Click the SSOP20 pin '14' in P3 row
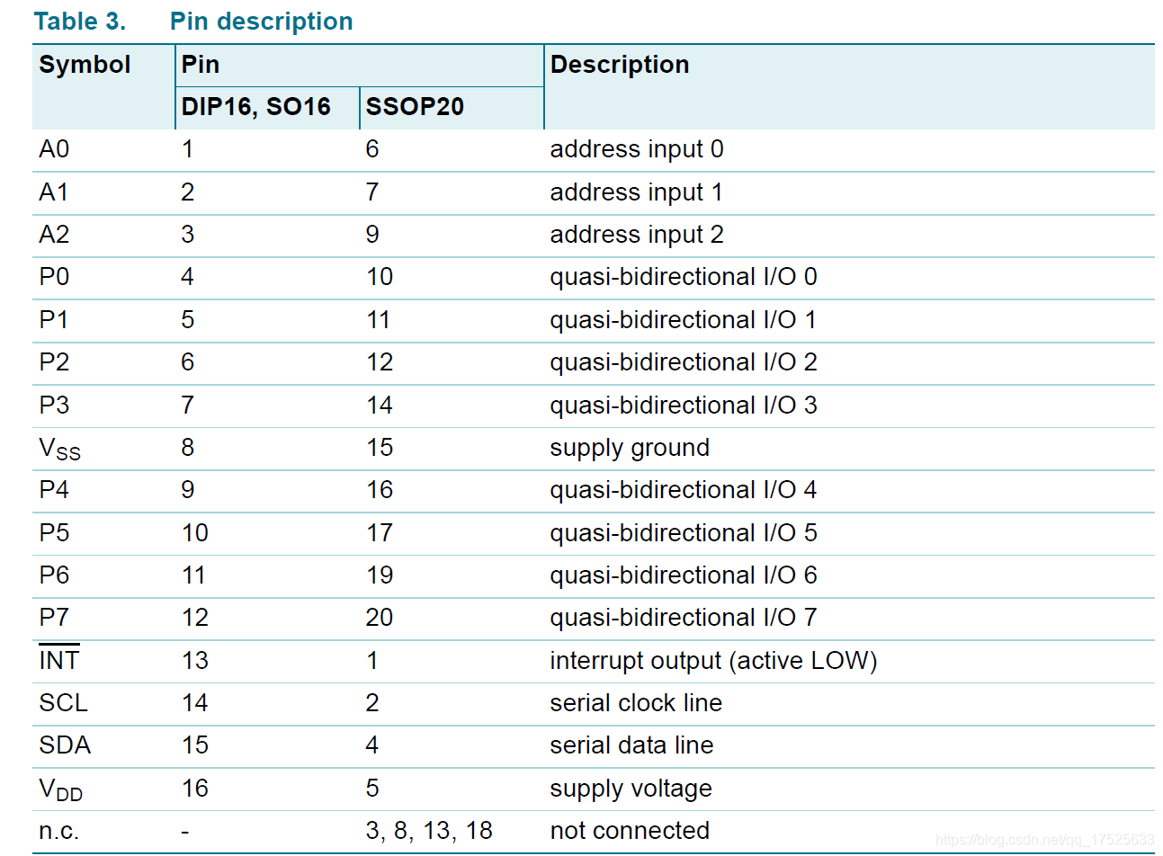Viewport: 1163px width, 856px height. pos(380,406)
